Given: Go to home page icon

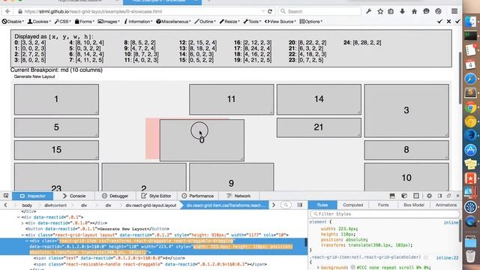Looking at the screenshot, I should click(414, 11).
